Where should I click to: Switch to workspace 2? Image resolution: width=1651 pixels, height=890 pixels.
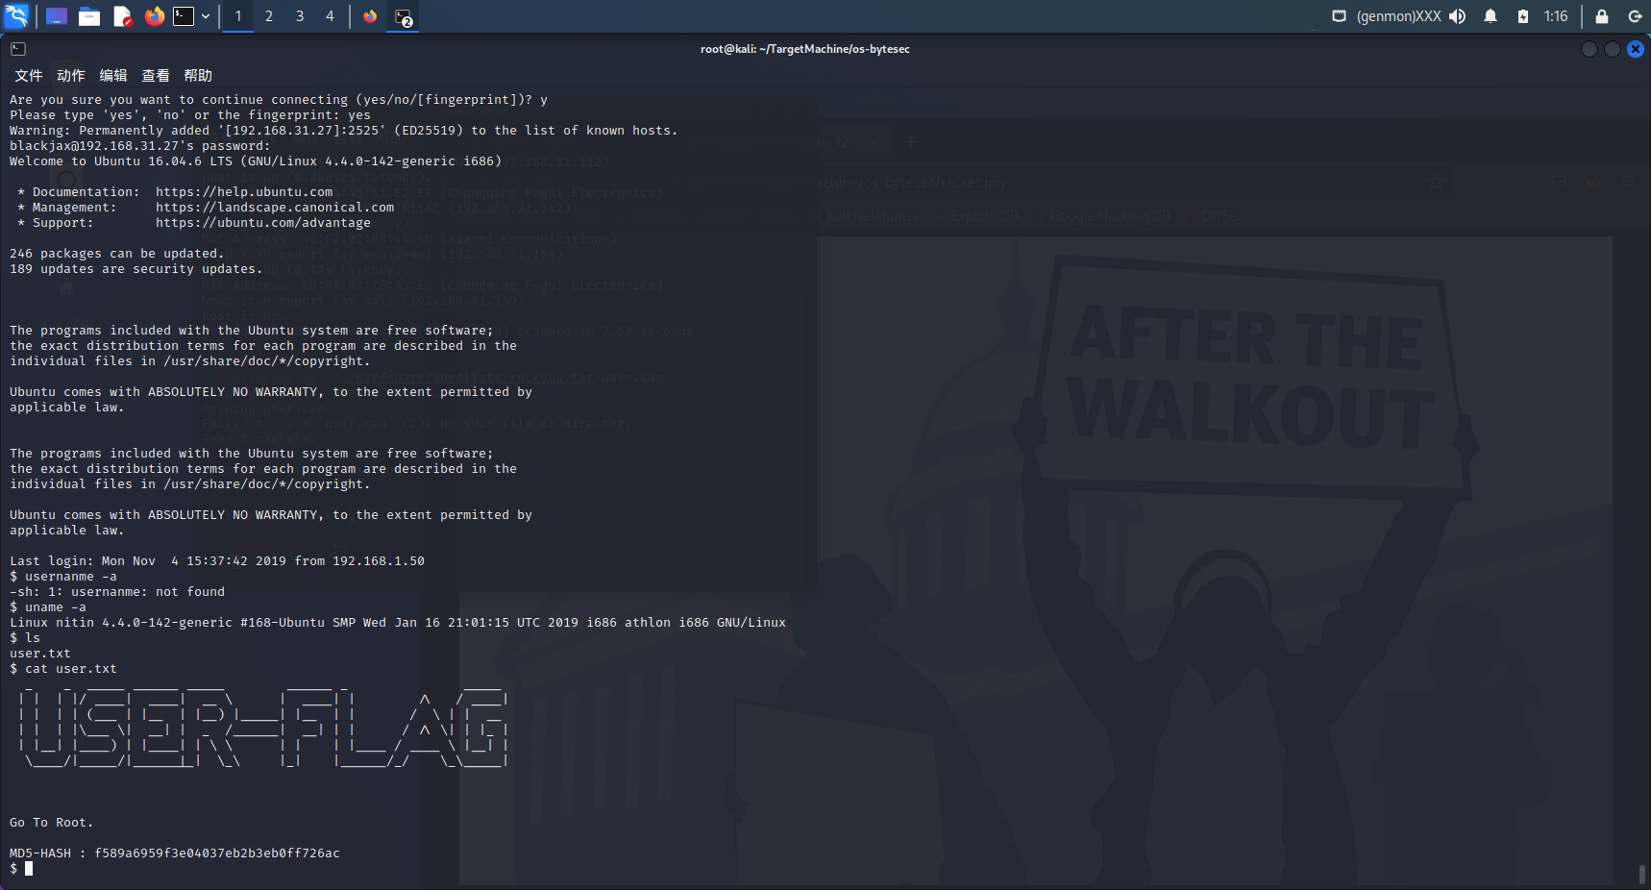coord(269,16)
